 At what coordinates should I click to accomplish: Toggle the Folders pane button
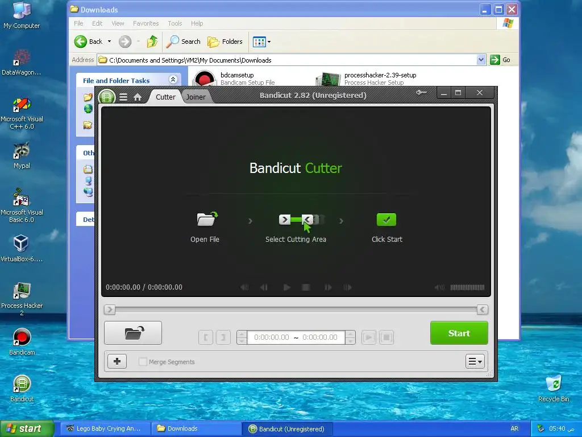pyautogui.click(x=225, y=42)
